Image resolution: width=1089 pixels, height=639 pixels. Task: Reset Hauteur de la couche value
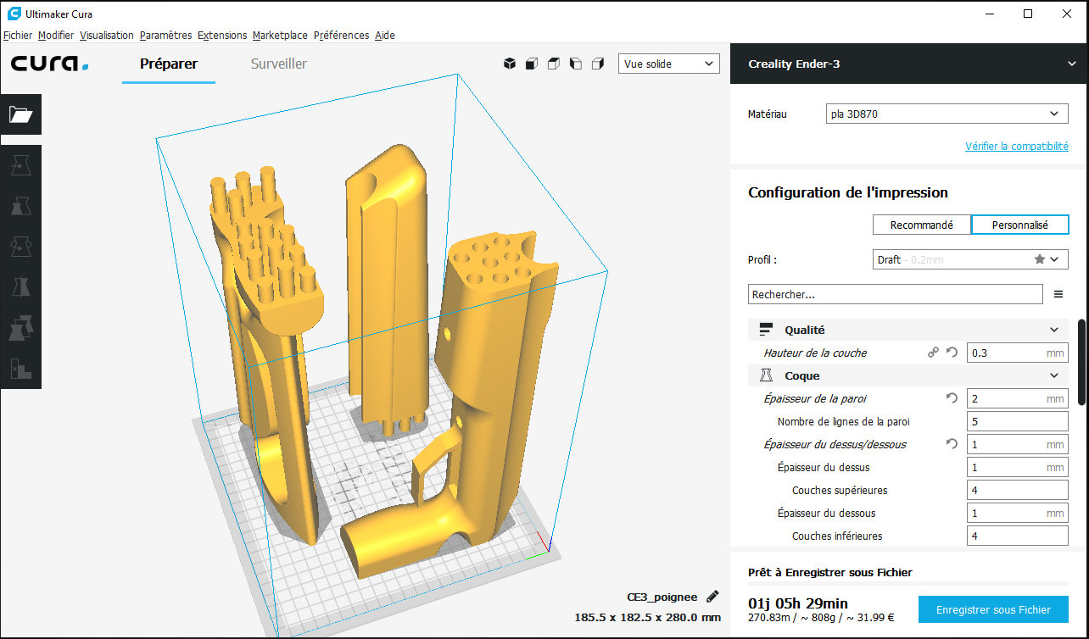click(952, 353)
